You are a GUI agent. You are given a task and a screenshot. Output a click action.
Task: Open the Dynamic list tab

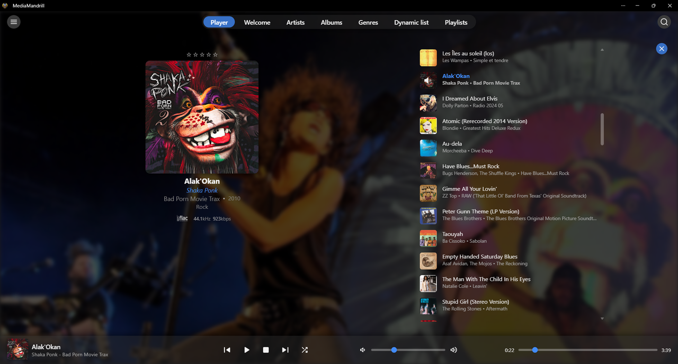click(x=412, y=22)
